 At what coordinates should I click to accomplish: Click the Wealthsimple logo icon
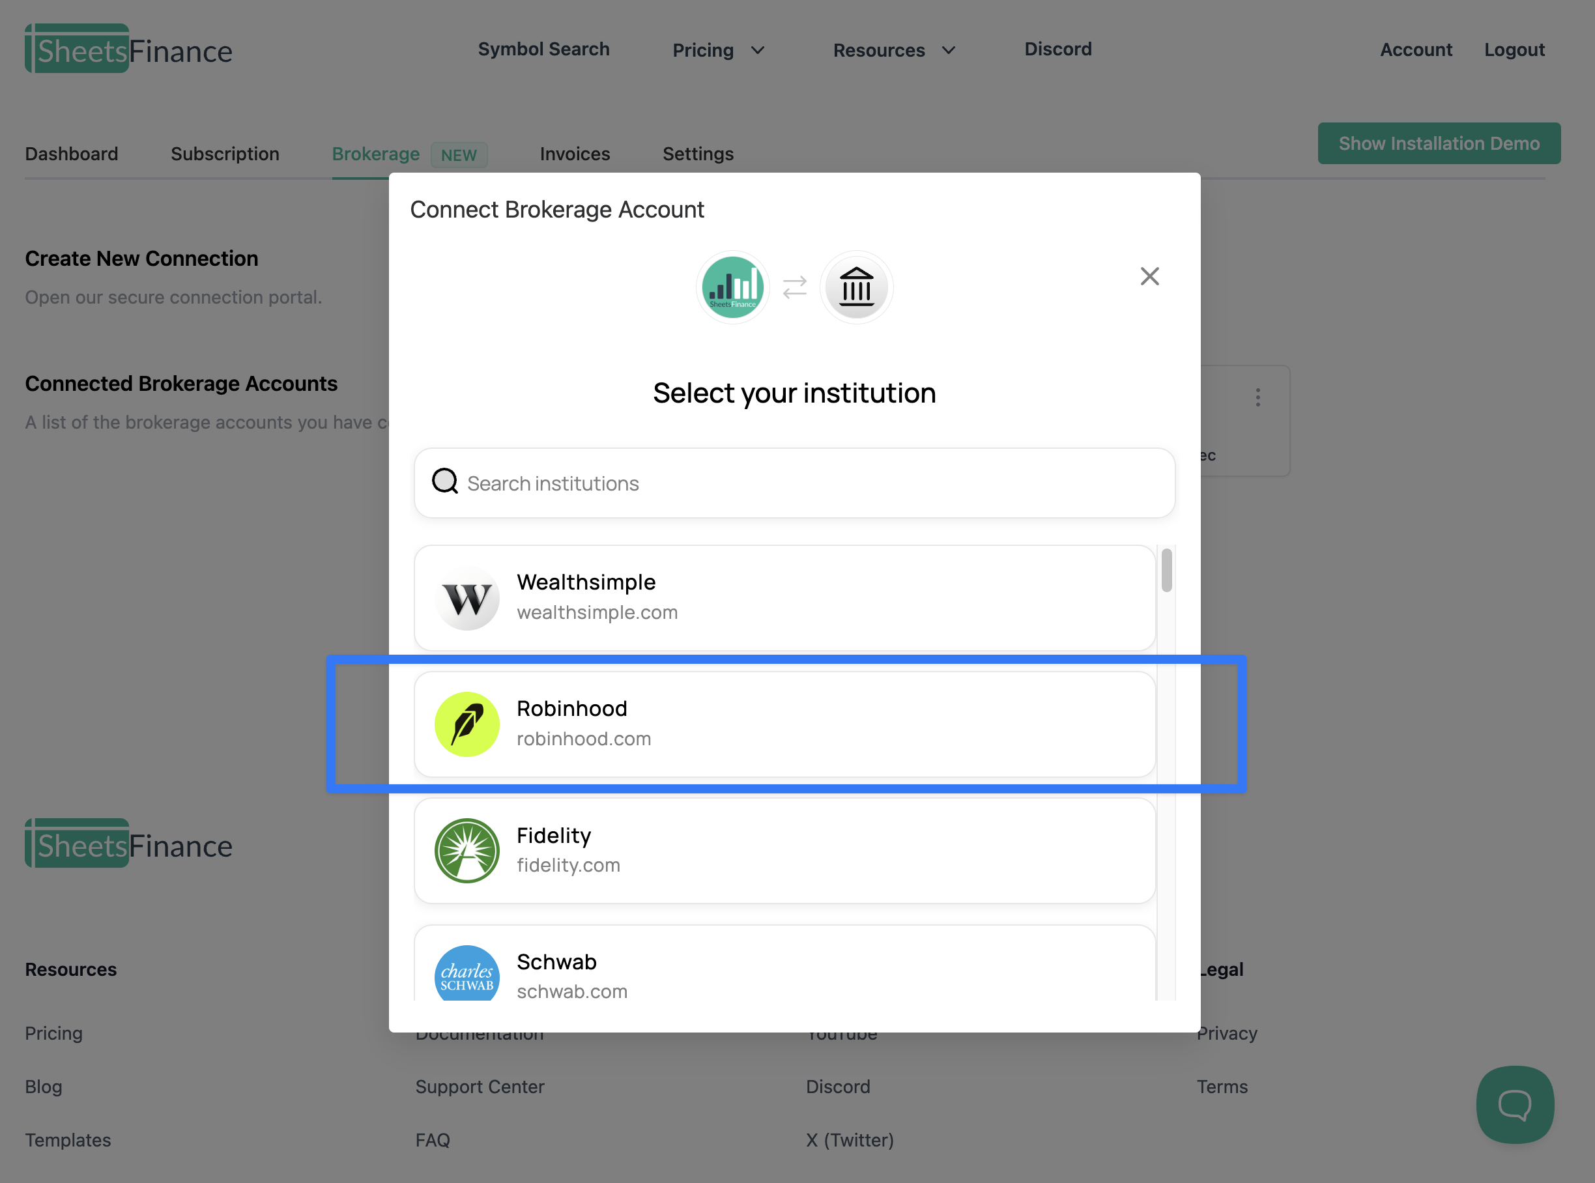[467, 598]
